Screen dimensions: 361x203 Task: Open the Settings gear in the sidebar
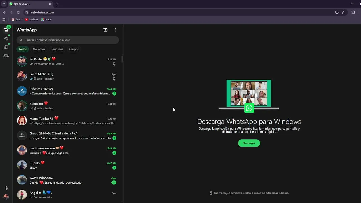click(6, 188)
